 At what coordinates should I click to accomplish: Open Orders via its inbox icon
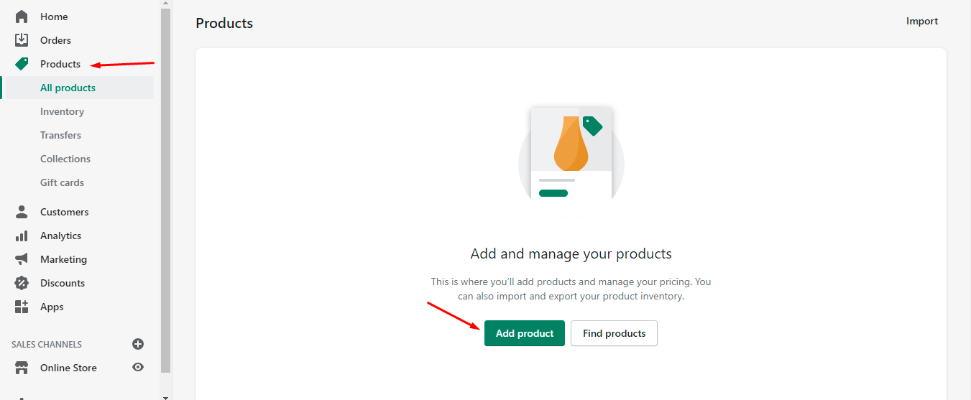coord(22,40)
